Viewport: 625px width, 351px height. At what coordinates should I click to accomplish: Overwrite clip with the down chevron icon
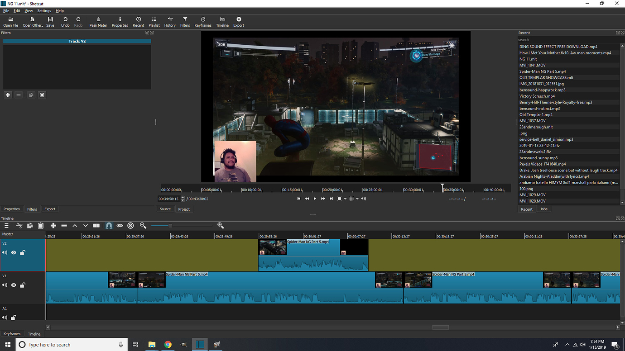coord(85,225)
